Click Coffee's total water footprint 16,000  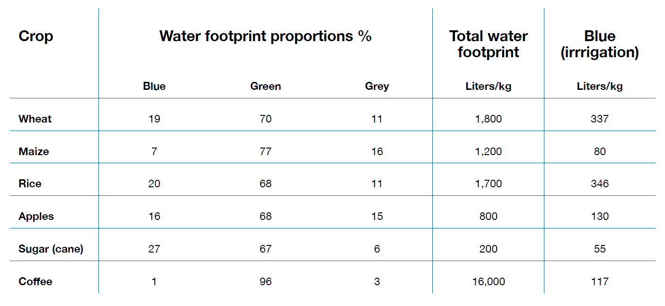488,282
